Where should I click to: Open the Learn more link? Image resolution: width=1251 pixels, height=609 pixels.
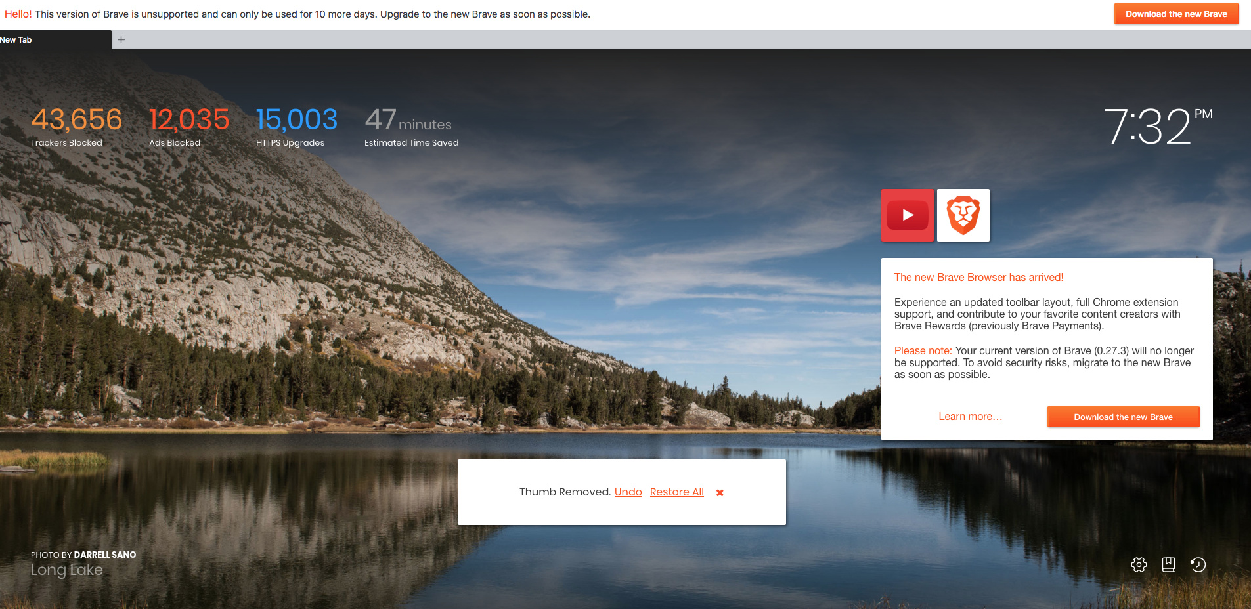click(x=971, y=417)
